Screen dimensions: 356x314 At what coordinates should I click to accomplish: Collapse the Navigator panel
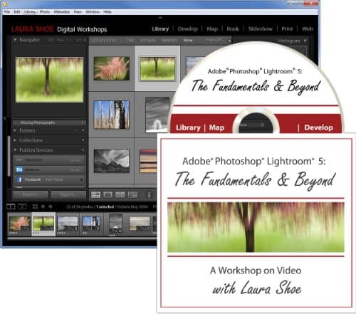click(15, 40)
